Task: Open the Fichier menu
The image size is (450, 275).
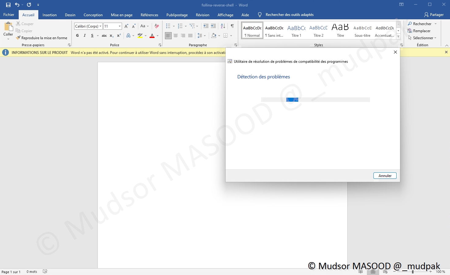Action: click(9, 15)
